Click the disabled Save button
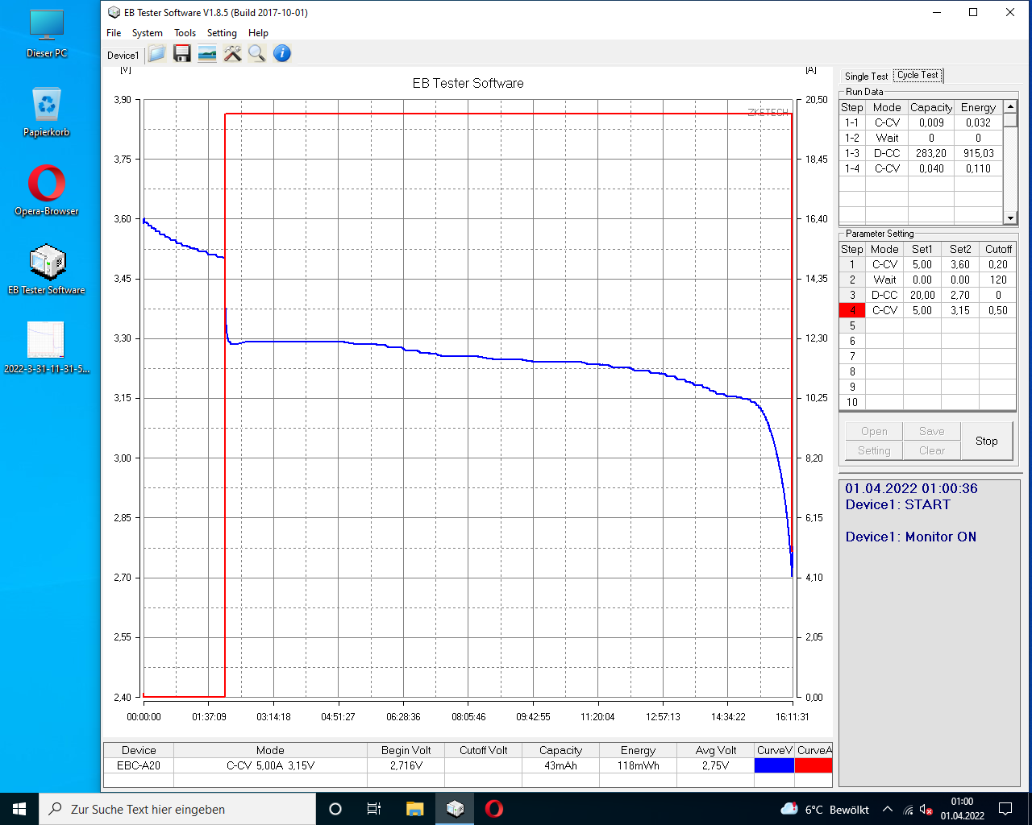Image resolution: width=1032 pixels, height=825 pixels. tap(931, 431)
